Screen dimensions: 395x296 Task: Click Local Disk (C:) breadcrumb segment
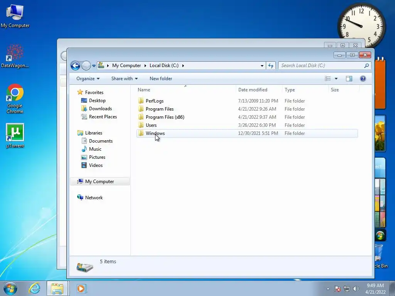pyautogui.click(x=164, y=66)
